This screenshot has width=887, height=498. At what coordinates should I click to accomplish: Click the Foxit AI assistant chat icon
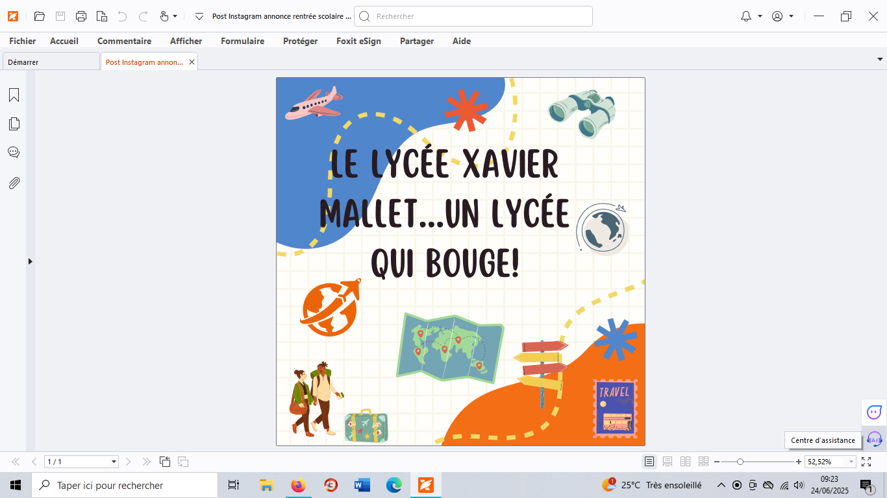click(x=874, y=412)
